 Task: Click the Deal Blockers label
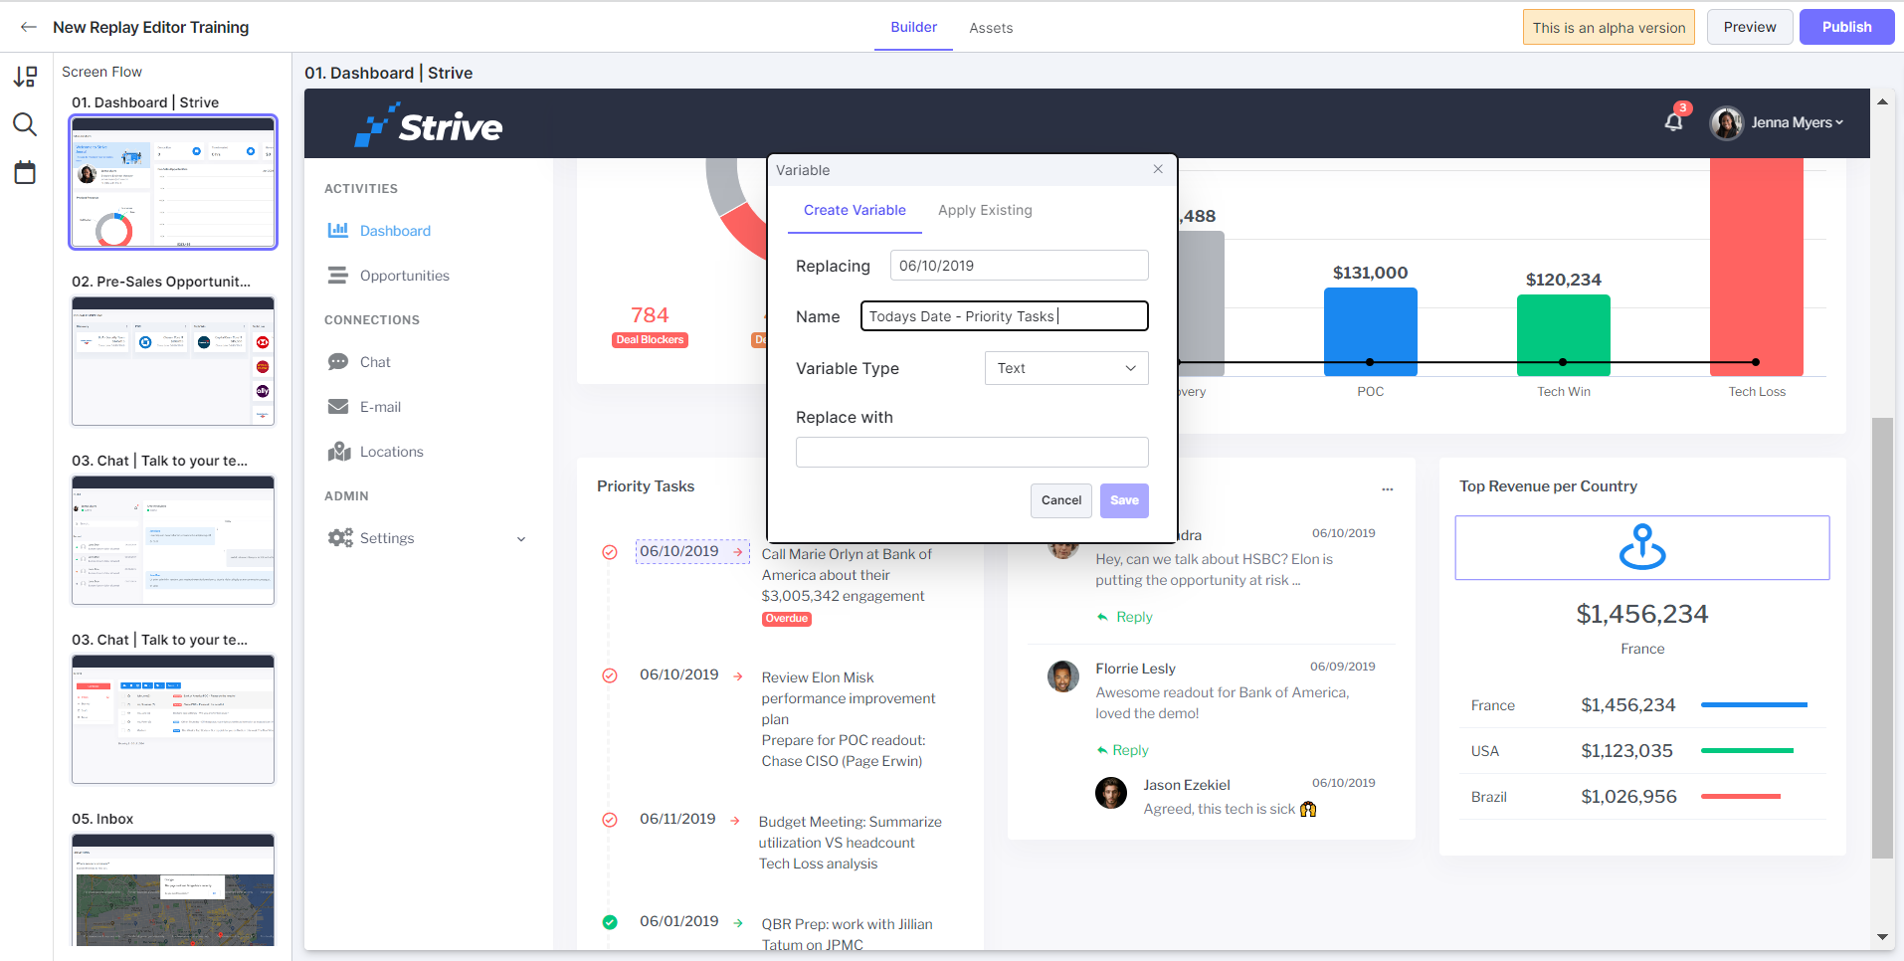point(650,340)
